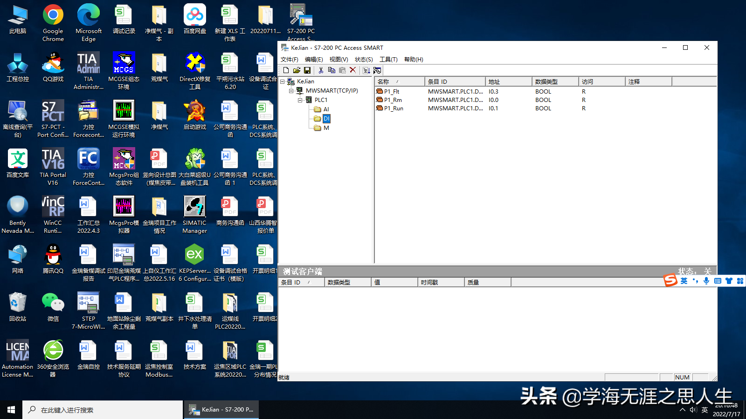Open the 编辑(E) menu

point(314,60)
